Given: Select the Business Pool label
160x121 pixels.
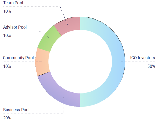Looking at the screenshot, I should point(16,110).
